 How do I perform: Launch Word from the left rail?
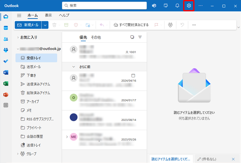pos(6,72)
